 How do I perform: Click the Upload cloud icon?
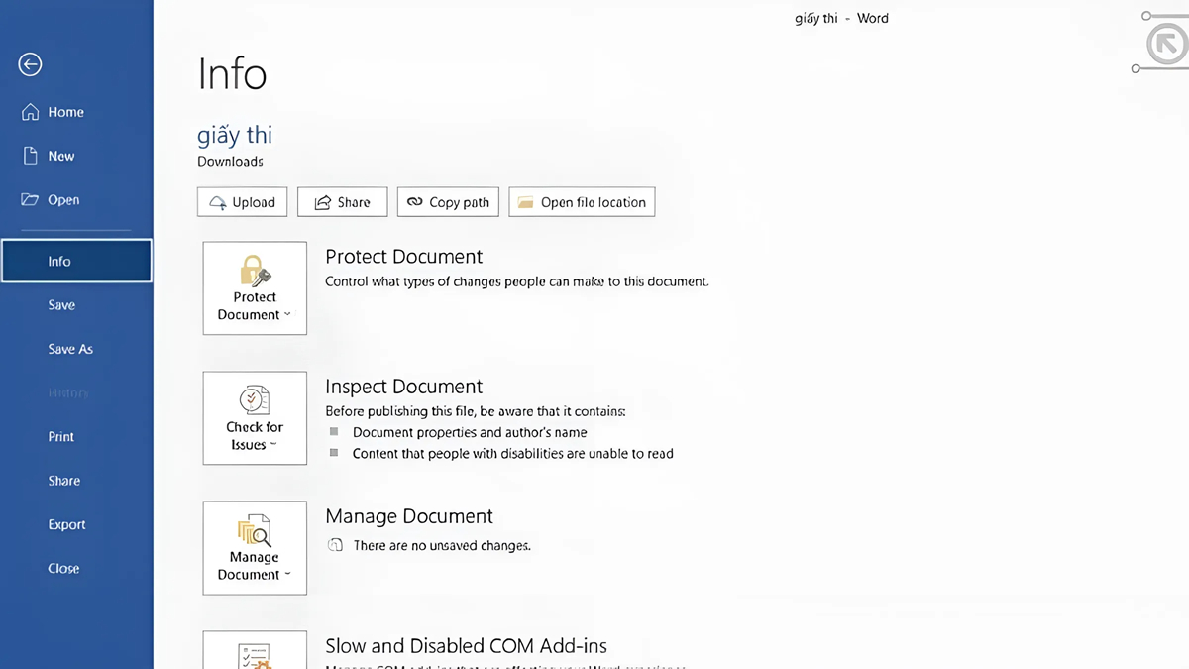[217, 201]
